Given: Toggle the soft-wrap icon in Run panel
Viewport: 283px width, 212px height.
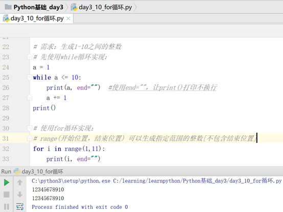Looking at the screenshot, I should (20, 206).
